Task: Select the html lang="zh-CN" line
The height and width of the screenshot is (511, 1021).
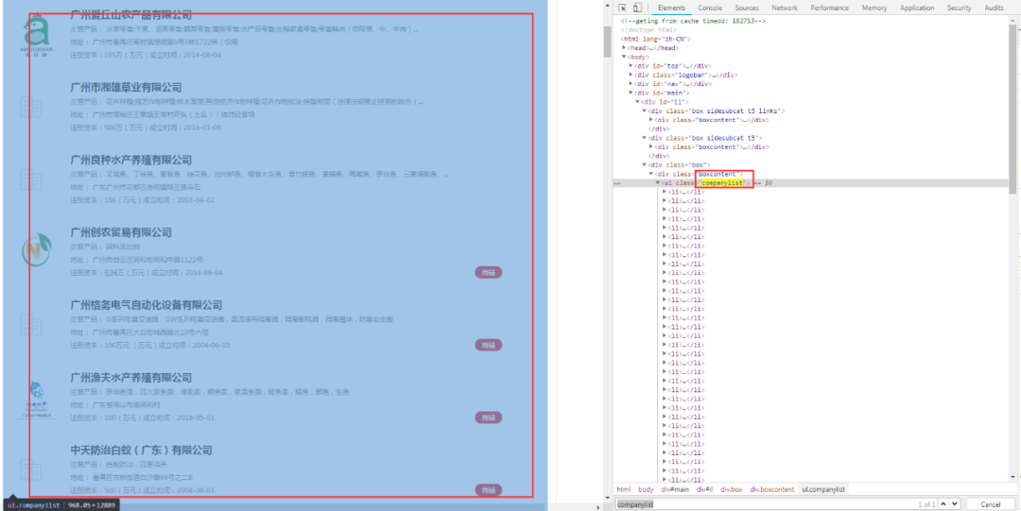Action: (655, 39)
